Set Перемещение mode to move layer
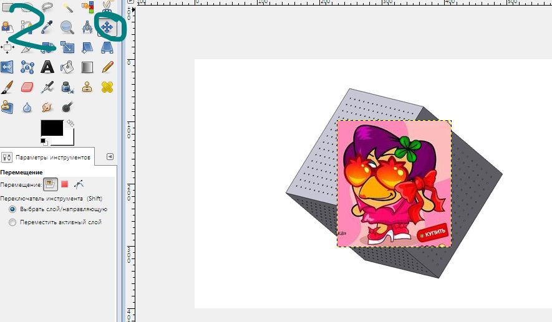This screenshot has height=322, width=552. 50,184
